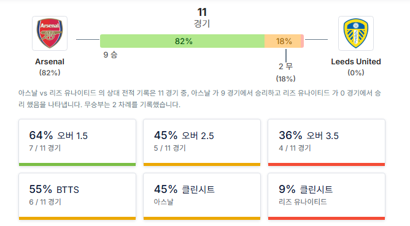
Task: Click the Leeds United club crest
Action: [x=356, y=33]
